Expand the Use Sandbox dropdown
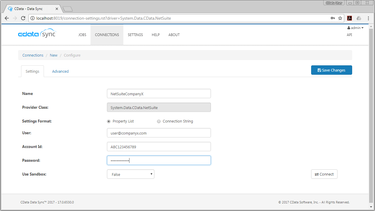 point(131,174)
